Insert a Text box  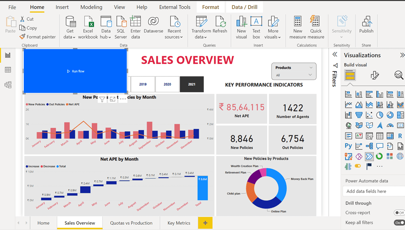pyautogui.click(x=256, y=22)
